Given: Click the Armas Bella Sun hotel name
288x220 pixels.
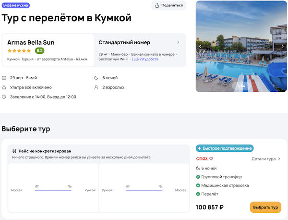Looking at the screenshot, I should (31, 42).
